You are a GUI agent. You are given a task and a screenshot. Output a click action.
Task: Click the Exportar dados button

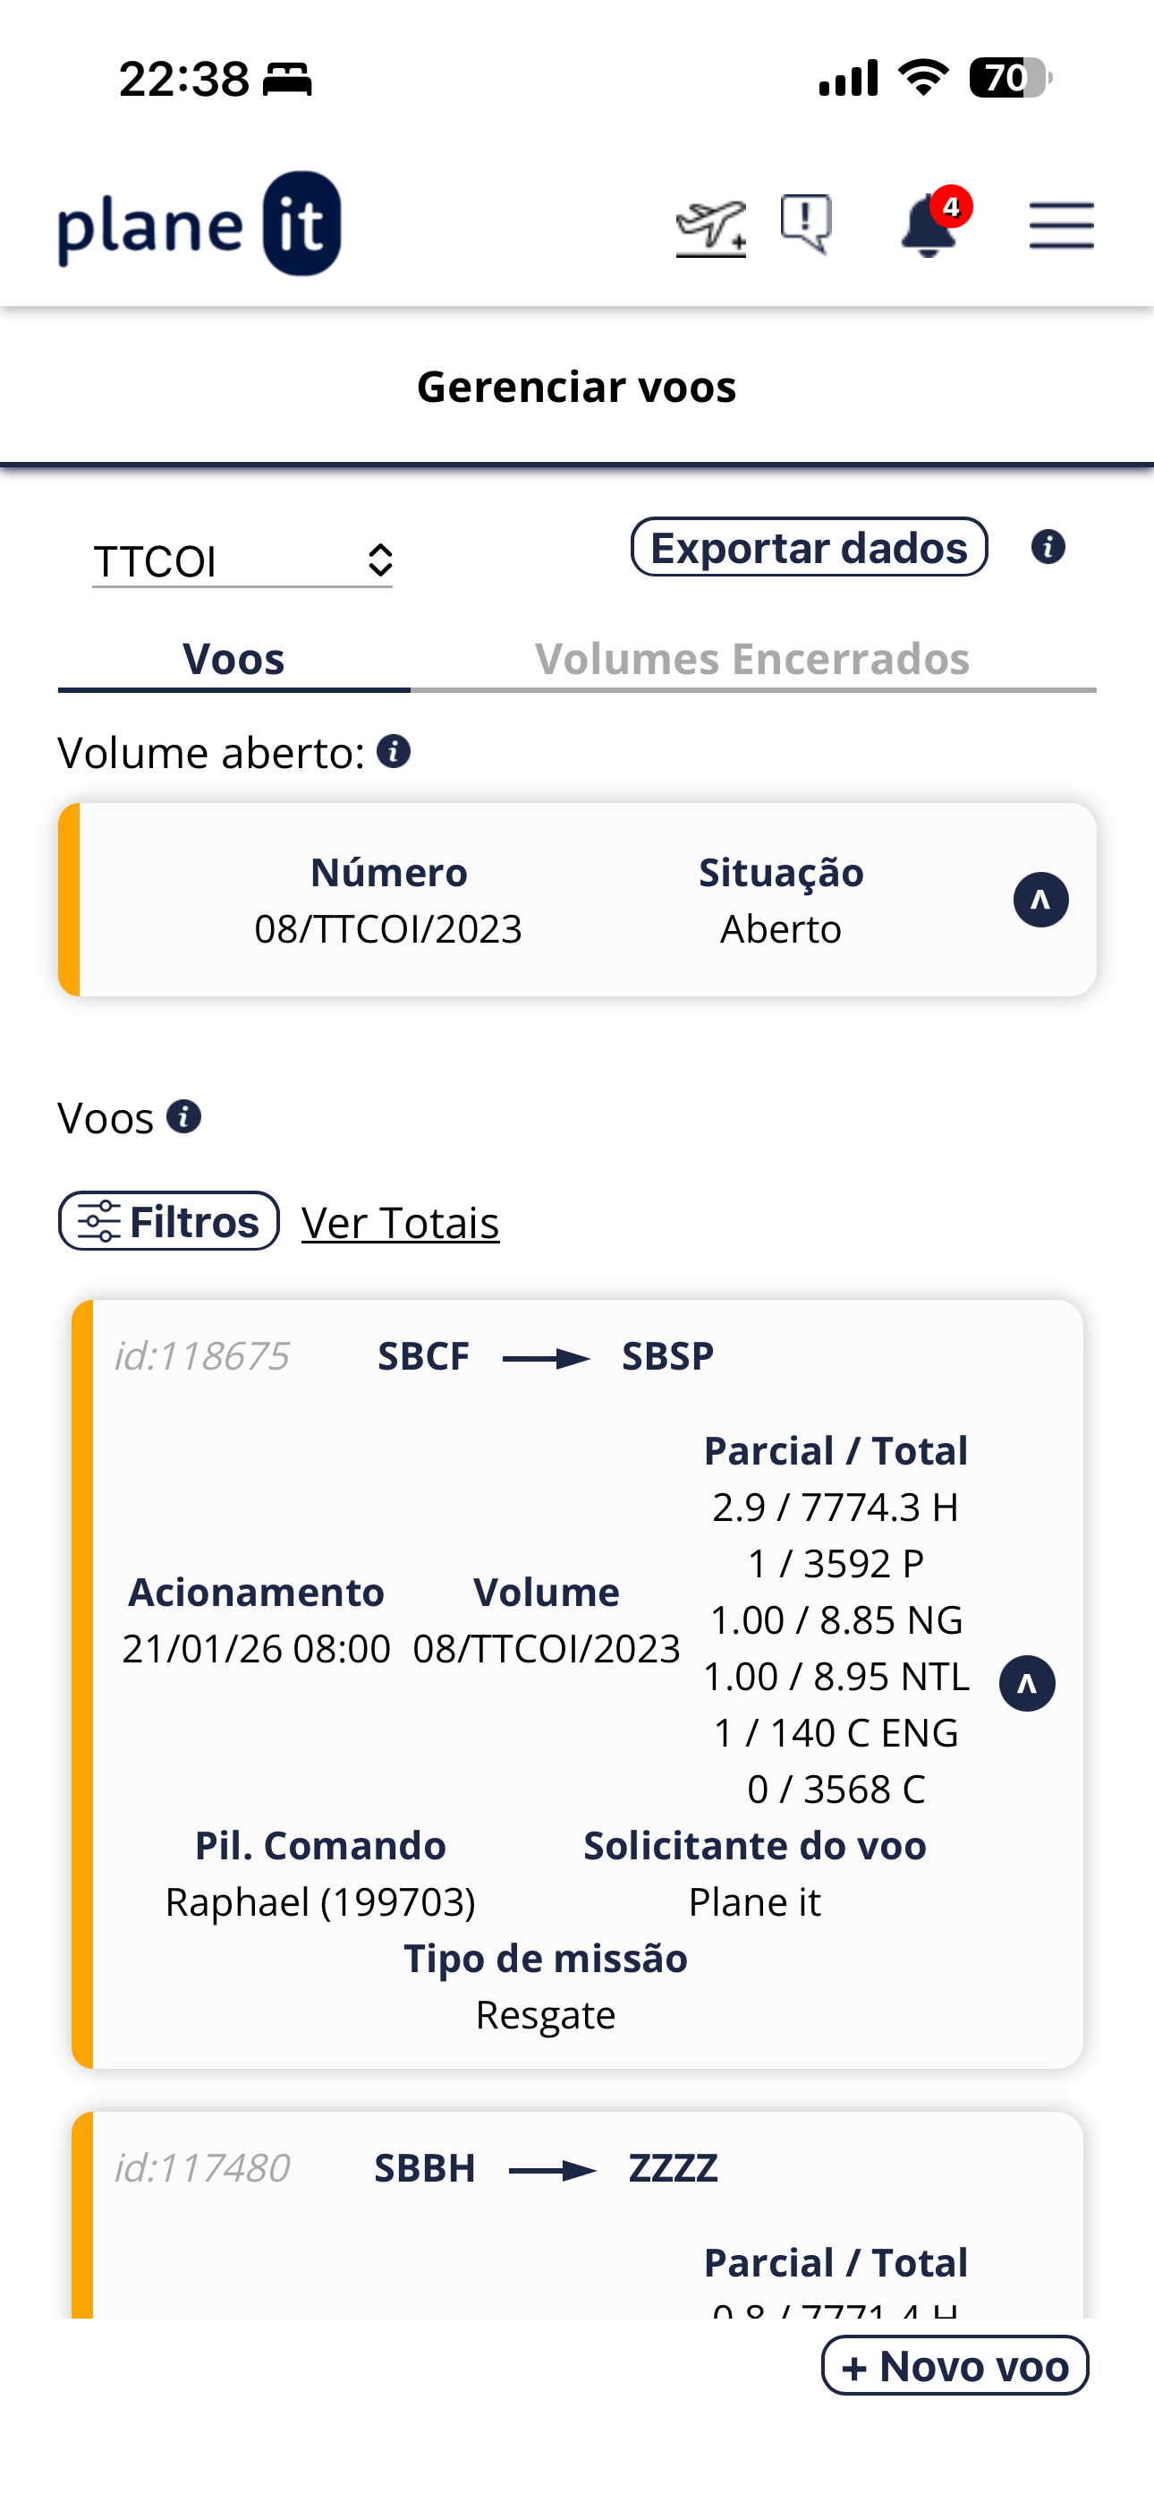pos(810,547)
